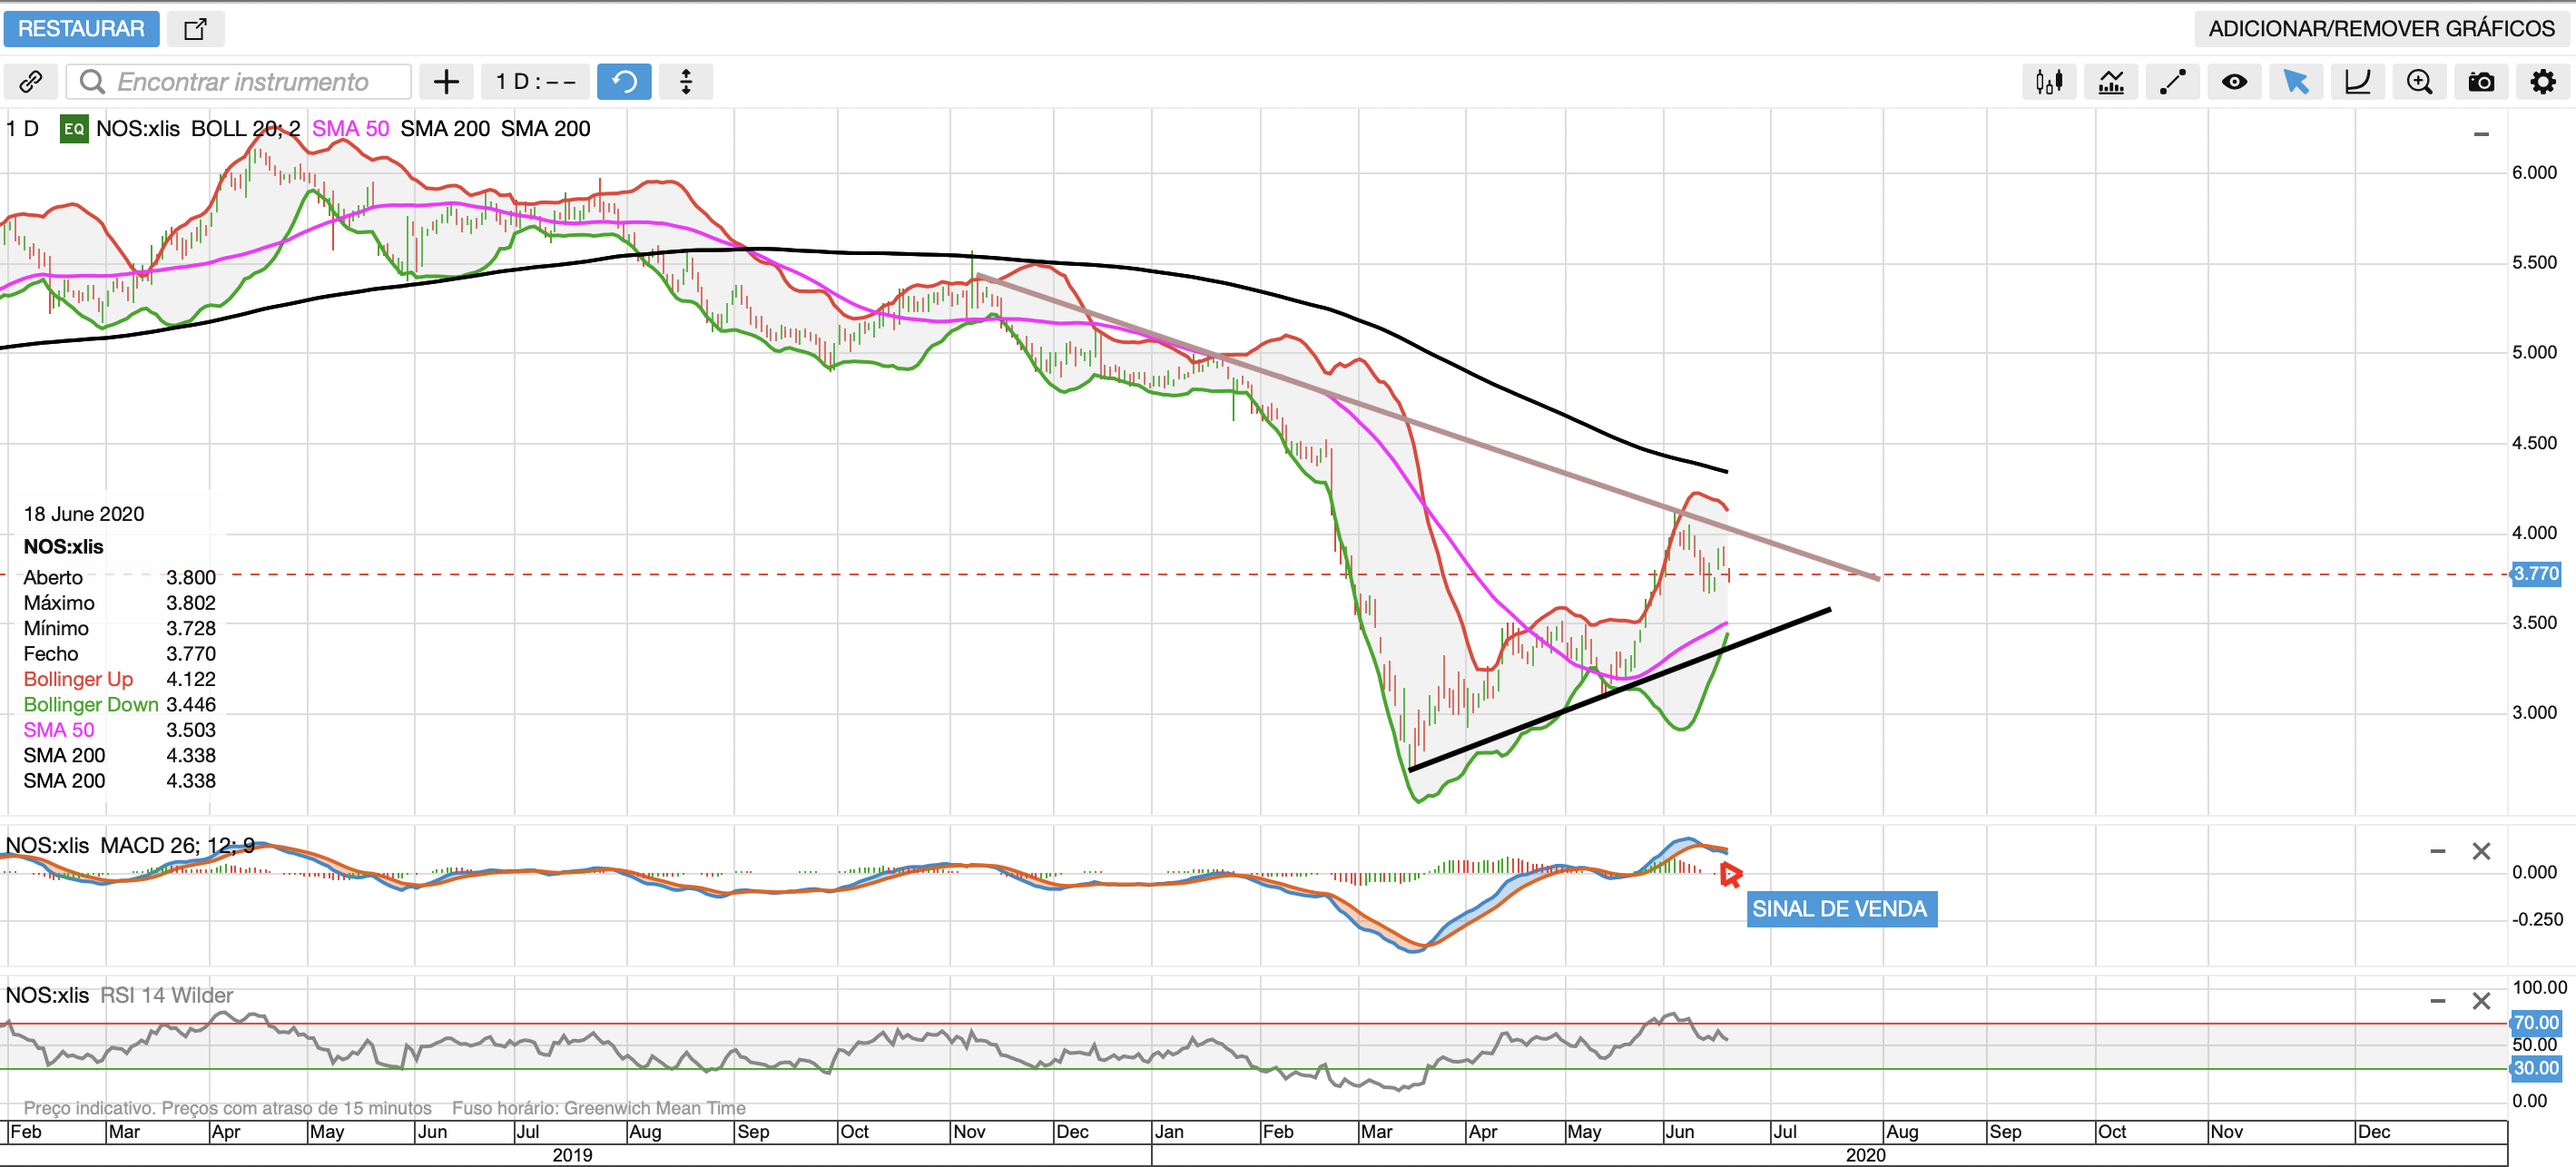Collapse the MACD indicator panel

(2437, 851)
